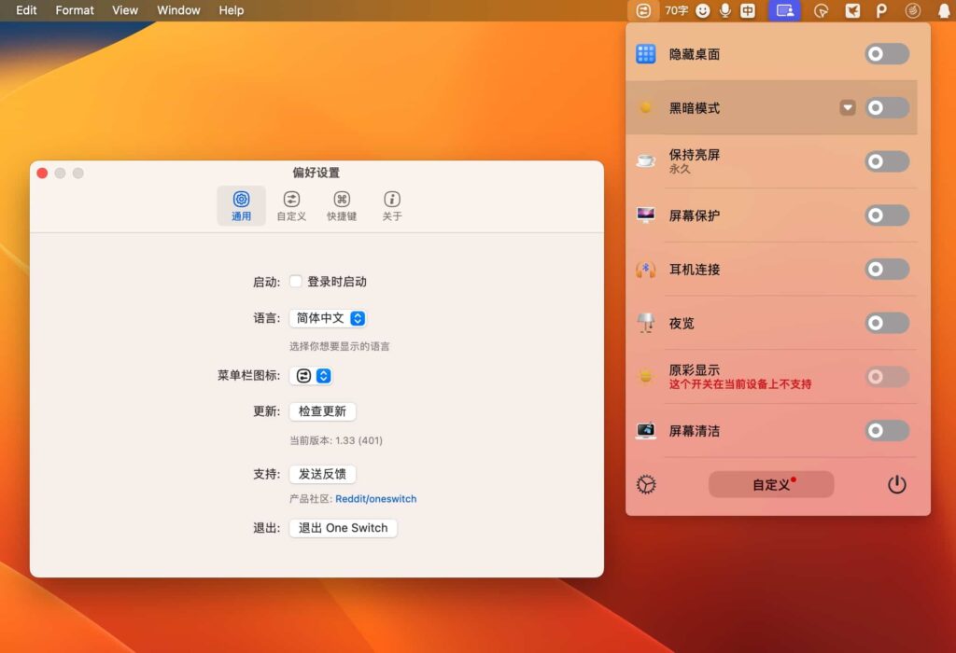Click the 屏幕保护 display icon
The image size is (956, 653).
tap(648, 215)
